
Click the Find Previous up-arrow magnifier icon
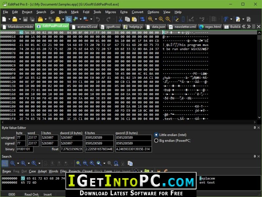click(x=34, y=163)
